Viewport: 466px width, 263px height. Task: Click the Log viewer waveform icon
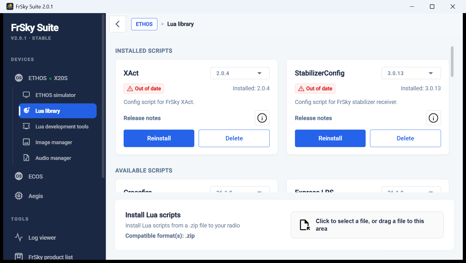pos(19,237)
